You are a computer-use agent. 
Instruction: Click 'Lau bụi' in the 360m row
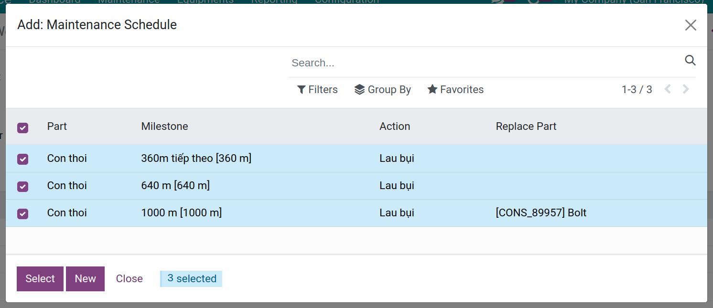397,158
